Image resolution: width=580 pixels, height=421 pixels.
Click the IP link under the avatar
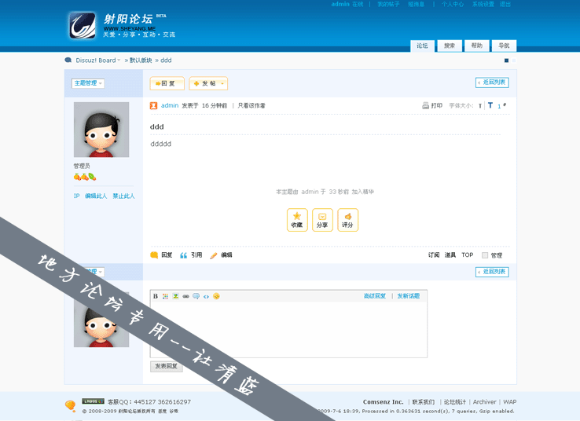pyautogui.click(x=76, y=196)
